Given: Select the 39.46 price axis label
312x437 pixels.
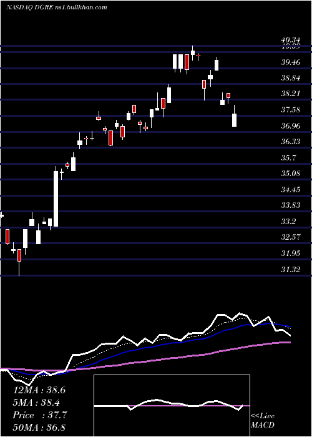Looking at the screenshot, I should 291,62.
